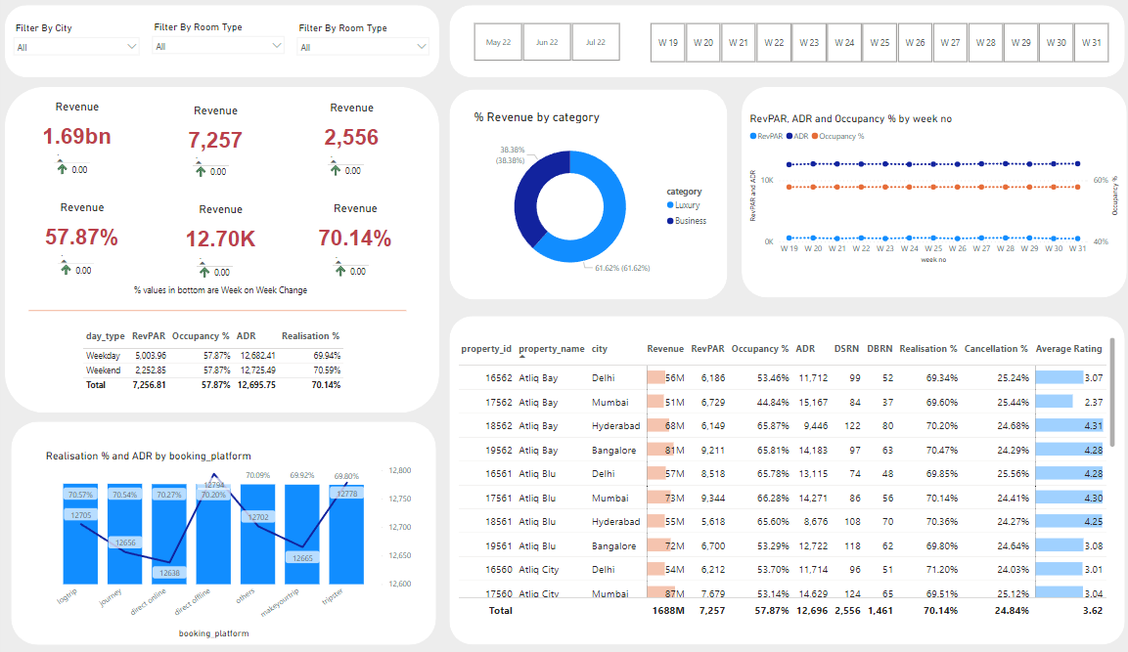The image size is (1128, 652).
Task: Click the green arrow below 7,257 value
Action: coord(202,171)
